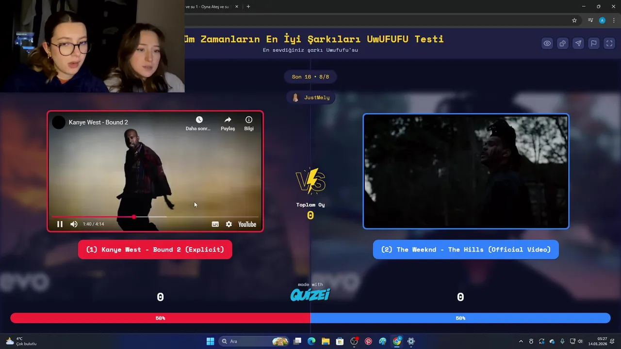Expand the hidden system tray icons chevron
The height and width of the screenshot is (349, 621).
521,341
